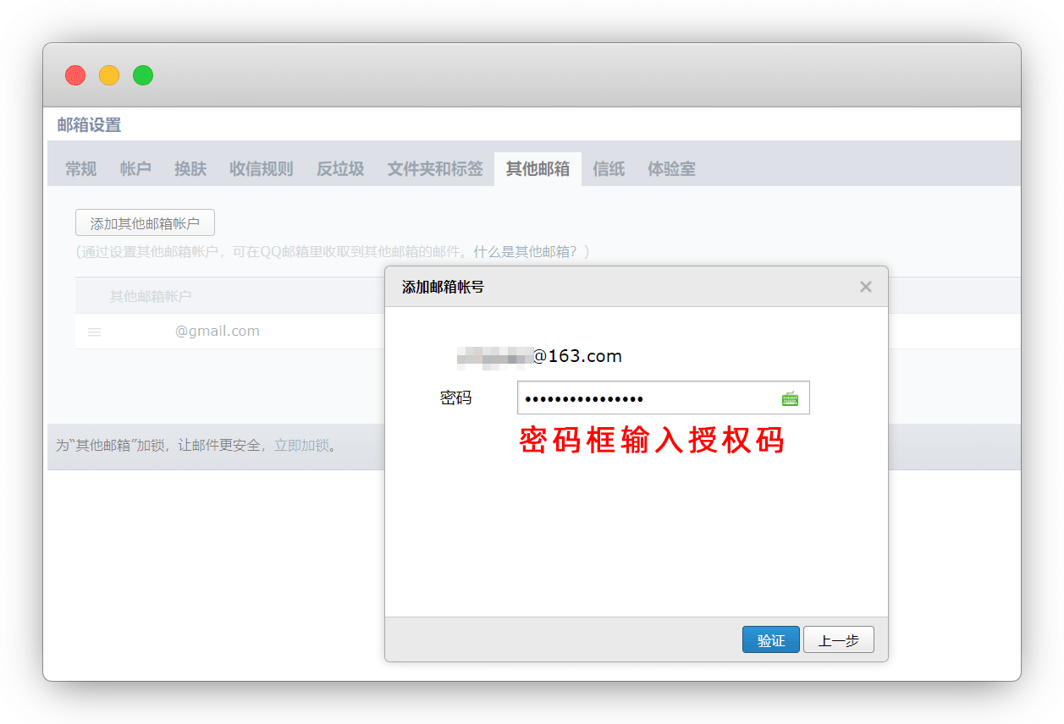This screenshot has height=724, width=1064.
Task: Click the yellow minimize window button
Action: 109,75
